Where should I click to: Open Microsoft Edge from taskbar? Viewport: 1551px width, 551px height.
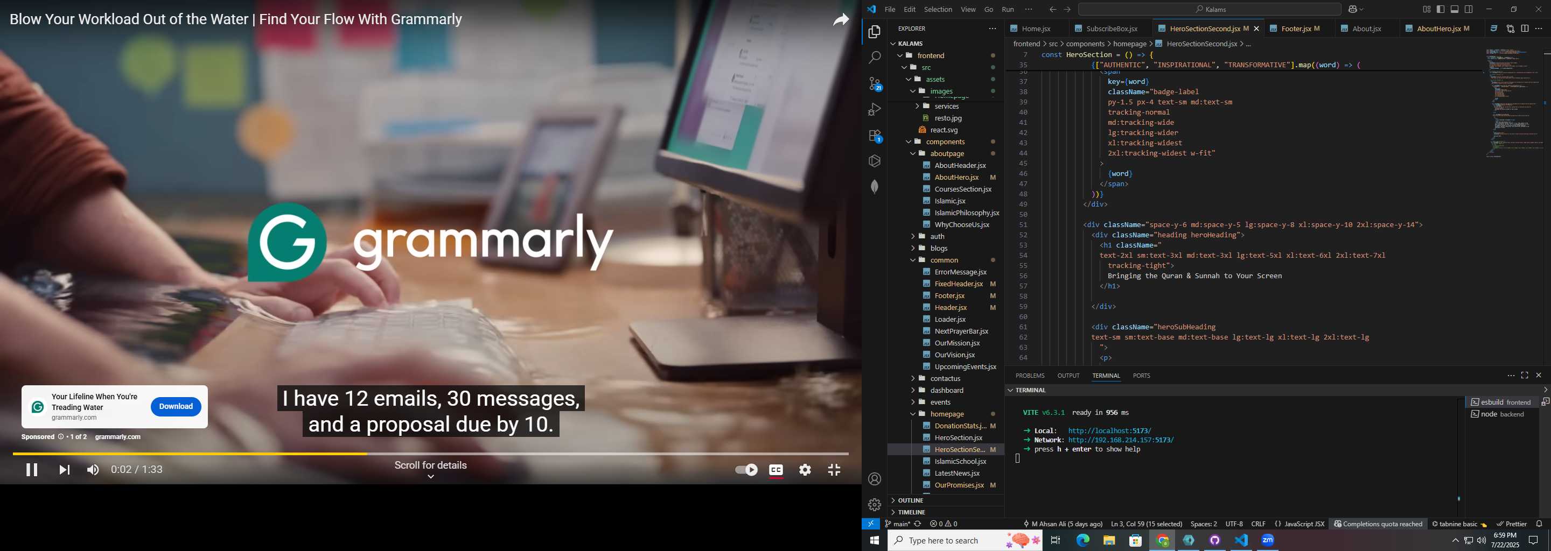tap(1082, 540)
